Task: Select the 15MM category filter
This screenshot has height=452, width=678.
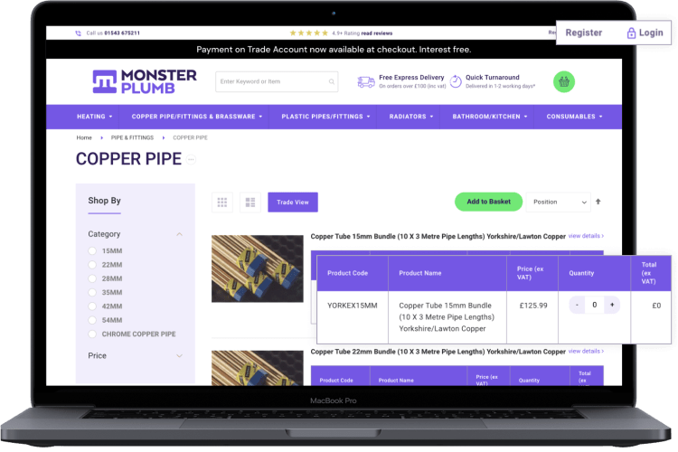Action: pyautogui.click(x=106, y=251)
